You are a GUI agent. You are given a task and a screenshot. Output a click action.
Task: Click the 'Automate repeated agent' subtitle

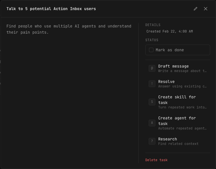click(182, 128)
